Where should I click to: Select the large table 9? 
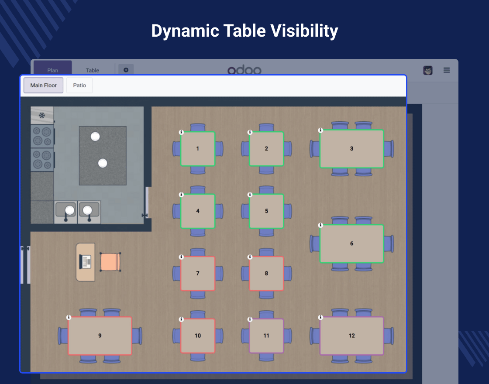100,336
